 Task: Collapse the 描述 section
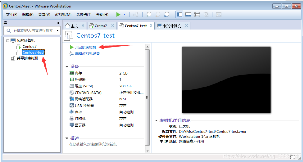point(67,138)
